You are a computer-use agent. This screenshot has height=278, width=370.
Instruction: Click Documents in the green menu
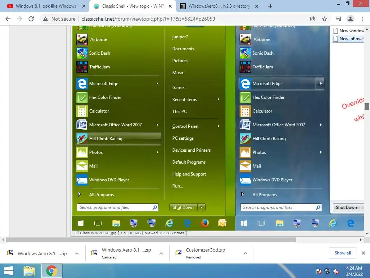183,49
